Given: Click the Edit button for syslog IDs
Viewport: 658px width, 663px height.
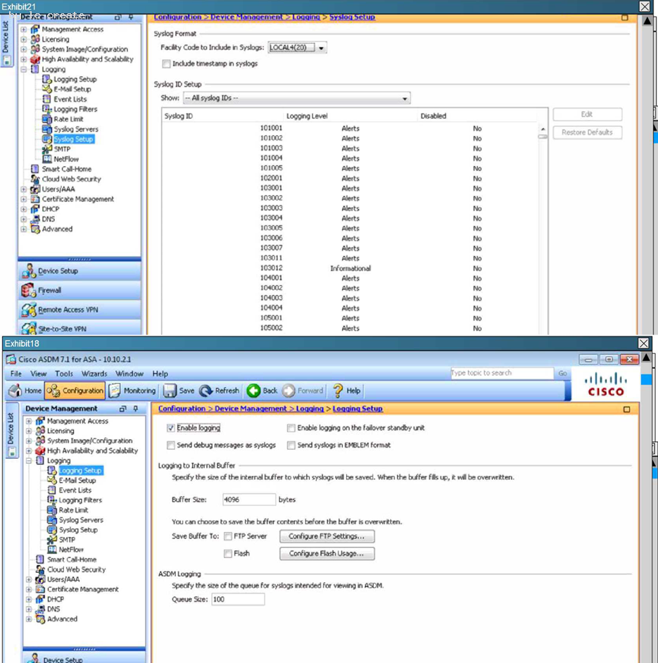Looking at the screenshot, I should click(587, 114).
